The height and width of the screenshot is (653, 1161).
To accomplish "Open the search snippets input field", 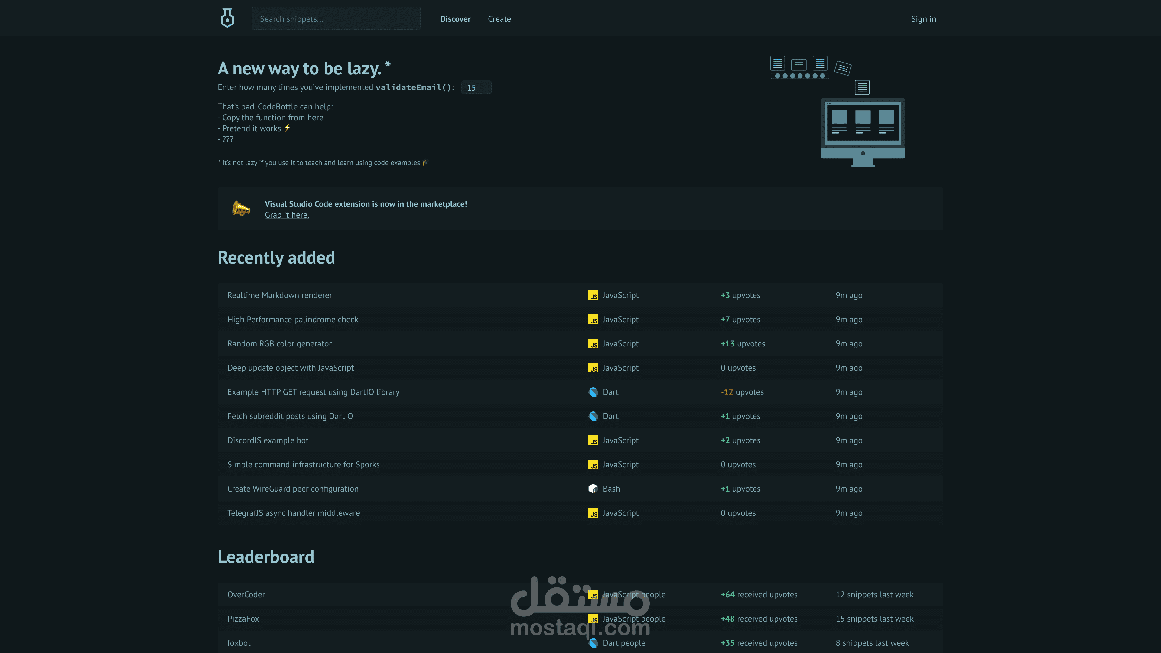I will (x=336, y=18).
